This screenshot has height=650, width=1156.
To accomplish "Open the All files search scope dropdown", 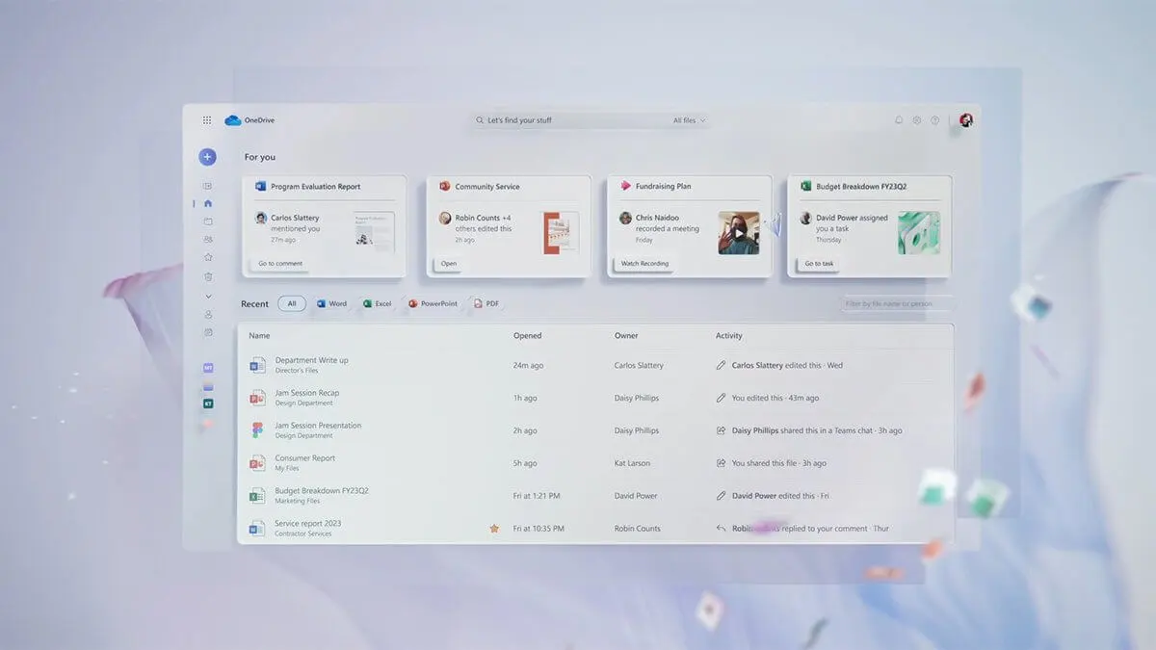I will point(686,119).
